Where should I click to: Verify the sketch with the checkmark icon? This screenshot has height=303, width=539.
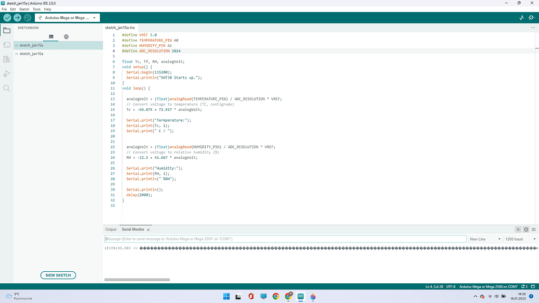click(x=7, y=17)
